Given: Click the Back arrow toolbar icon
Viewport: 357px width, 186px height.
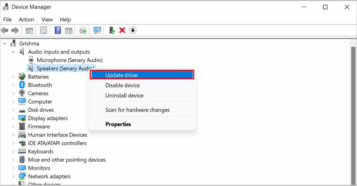Looking at the screenshot, I should pos(4,30).
